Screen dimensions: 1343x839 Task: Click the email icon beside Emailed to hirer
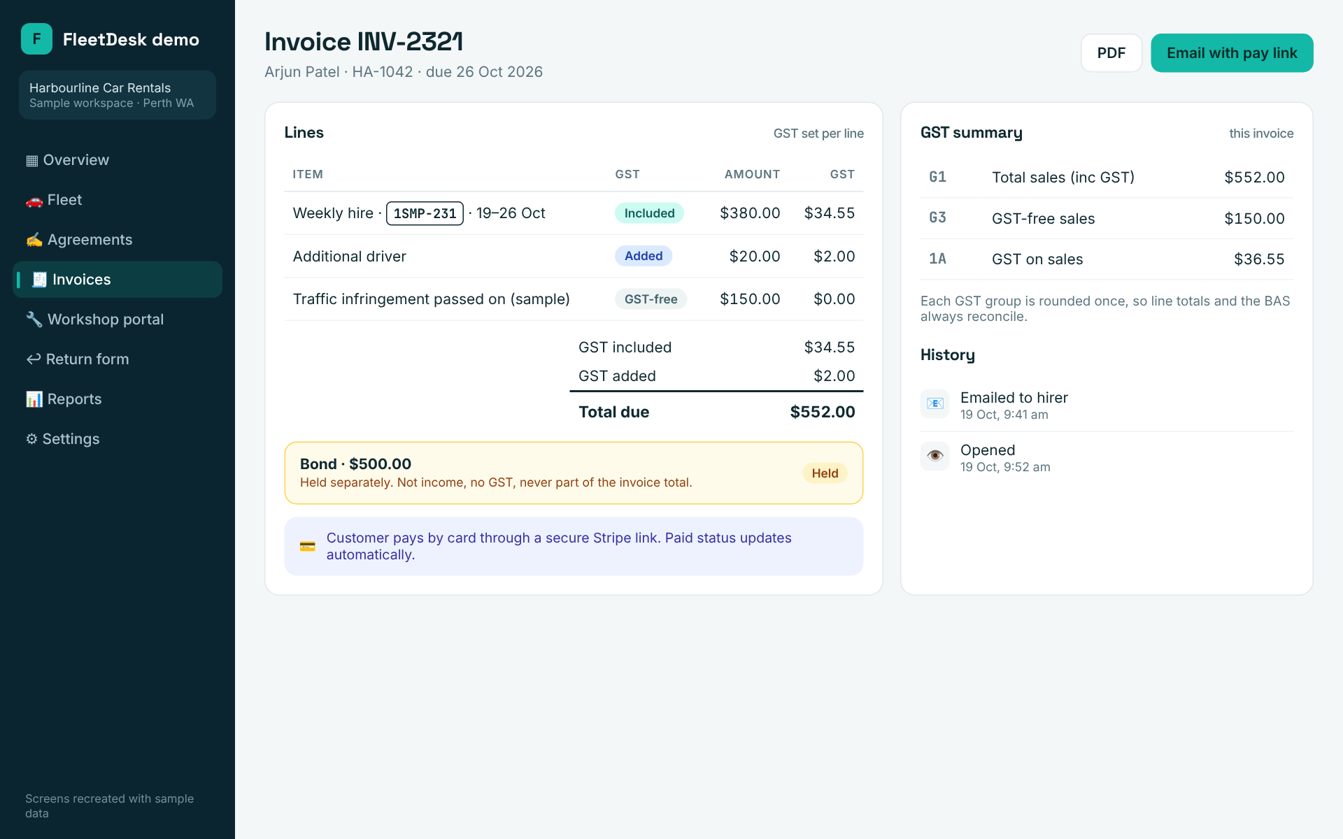click(x=935, y=403)
